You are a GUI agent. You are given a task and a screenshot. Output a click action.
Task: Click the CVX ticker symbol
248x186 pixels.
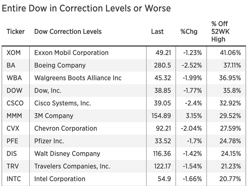pyautogui.click(x=13, y=128)
